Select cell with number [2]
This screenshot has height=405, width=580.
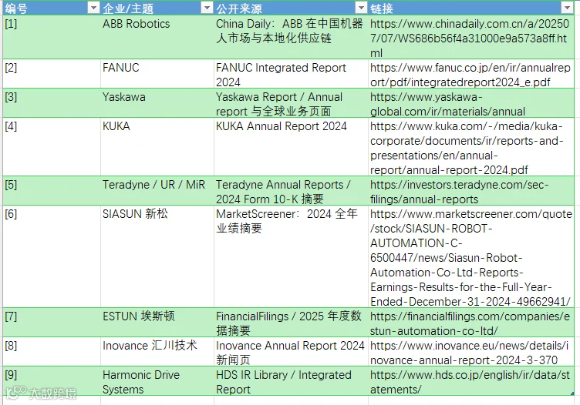(x=52, y=74)
